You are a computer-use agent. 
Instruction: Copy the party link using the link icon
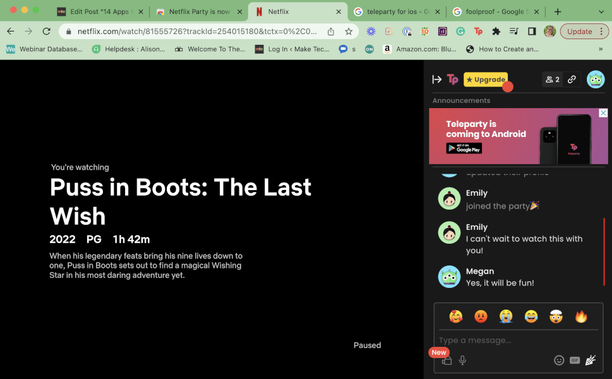point(572,79)
